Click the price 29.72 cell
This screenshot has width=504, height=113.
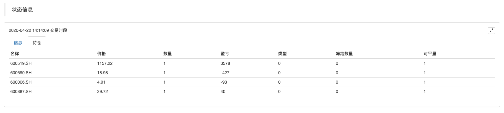[102, 91]
